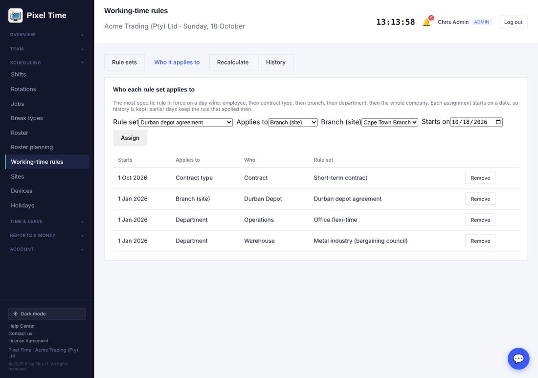Open Holidays in the sidebar
Viewport: 538px width, 378px height.
pyautogui.click(x=47, y=205)
